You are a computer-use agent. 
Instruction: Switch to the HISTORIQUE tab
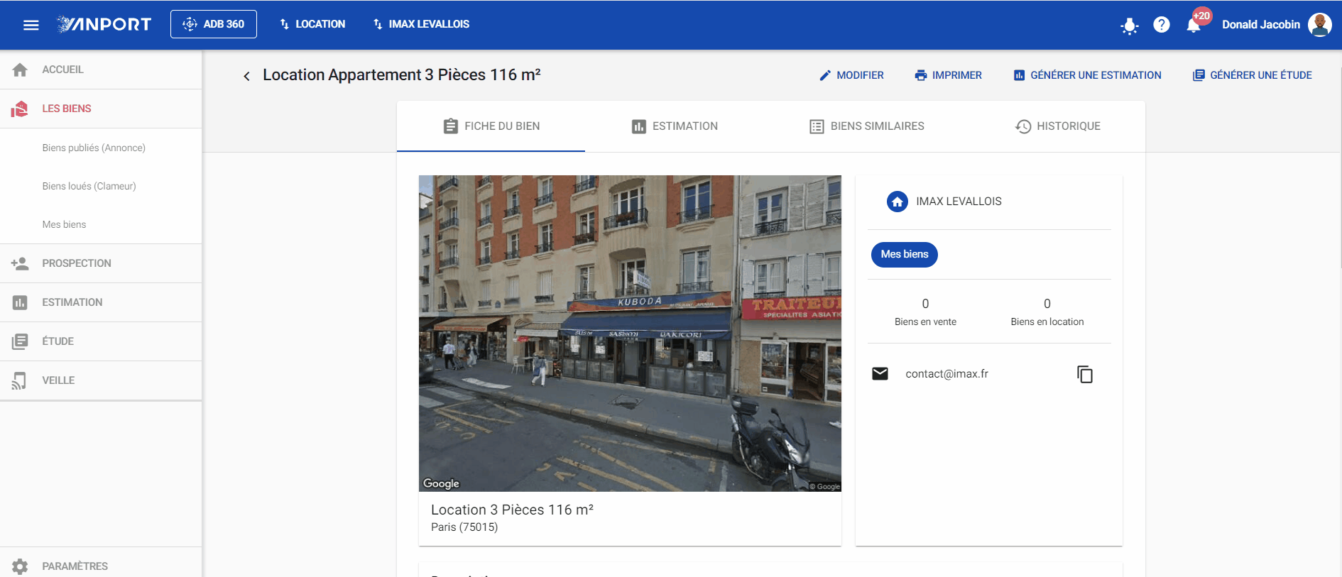(x=1057, y=126)
